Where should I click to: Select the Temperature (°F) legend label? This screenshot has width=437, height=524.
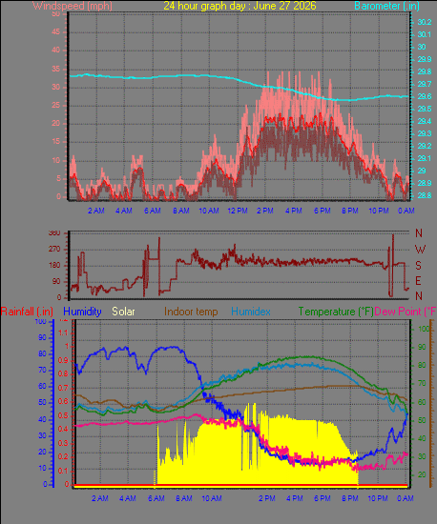tap(336, 312)
